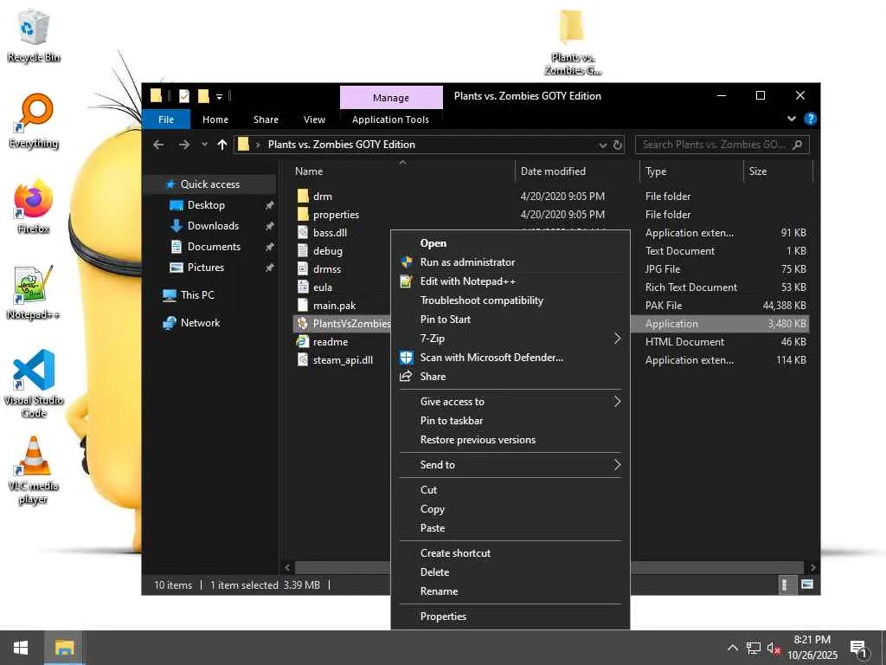
Task: Click the search magnifier icon
Action: 797,145
